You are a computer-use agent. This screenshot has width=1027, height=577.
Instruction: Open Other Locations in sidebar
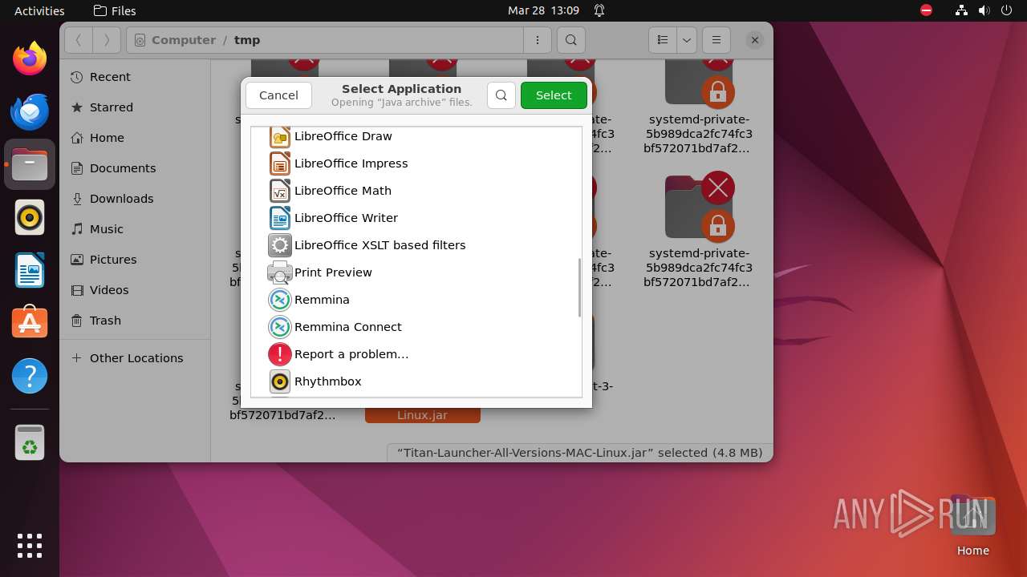(x=135, y=358)
